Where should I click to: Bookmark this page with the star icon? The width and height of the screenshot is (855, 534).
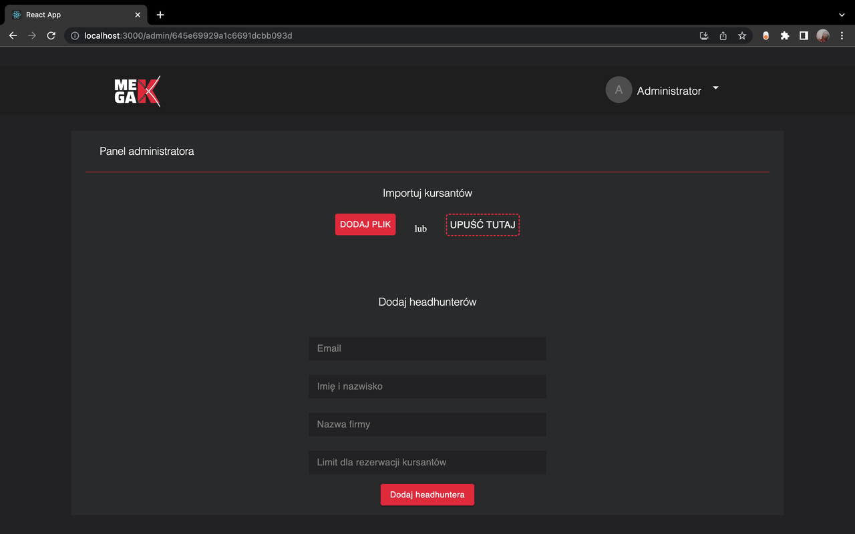[742, 35]
